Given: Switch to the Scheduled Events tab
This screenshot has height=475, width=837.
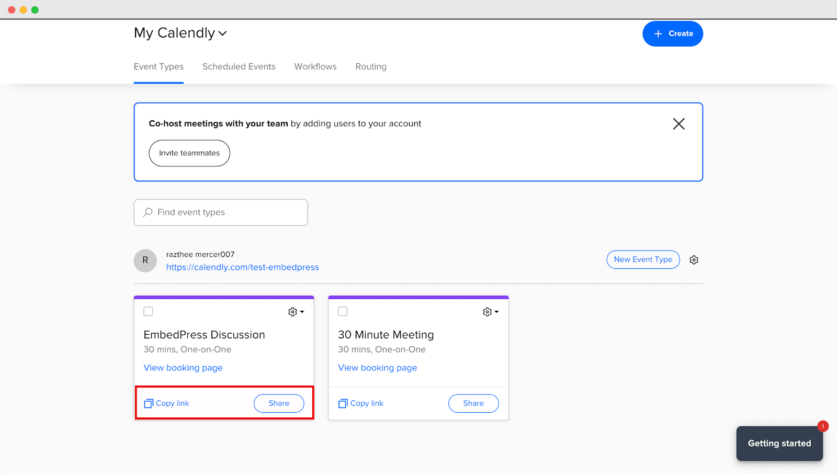Looking at the screenshot, I should [x=239, y=66].
